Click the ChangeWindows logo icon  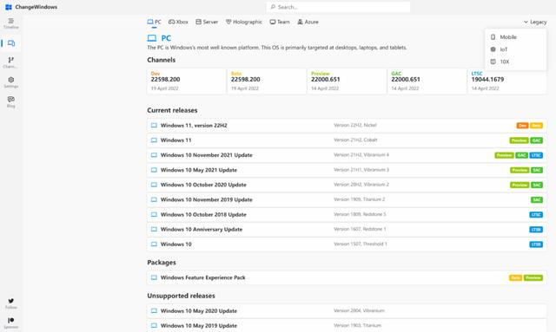coord(9,7)
